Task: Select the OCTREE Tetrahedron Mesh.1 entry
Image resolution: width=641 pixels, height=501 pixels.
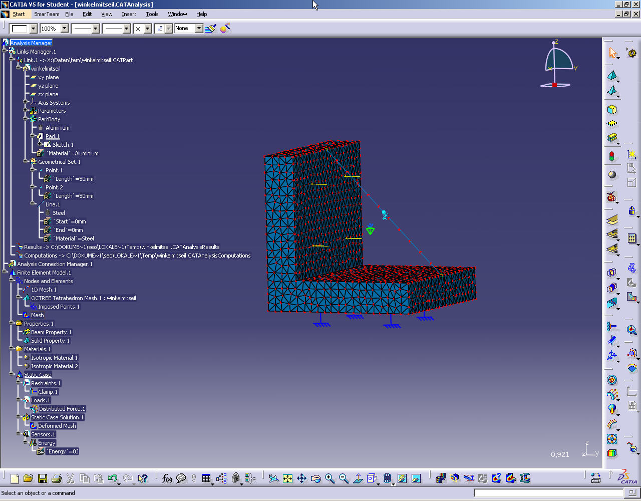Action: pyautogui.click(x=84, y=298)
